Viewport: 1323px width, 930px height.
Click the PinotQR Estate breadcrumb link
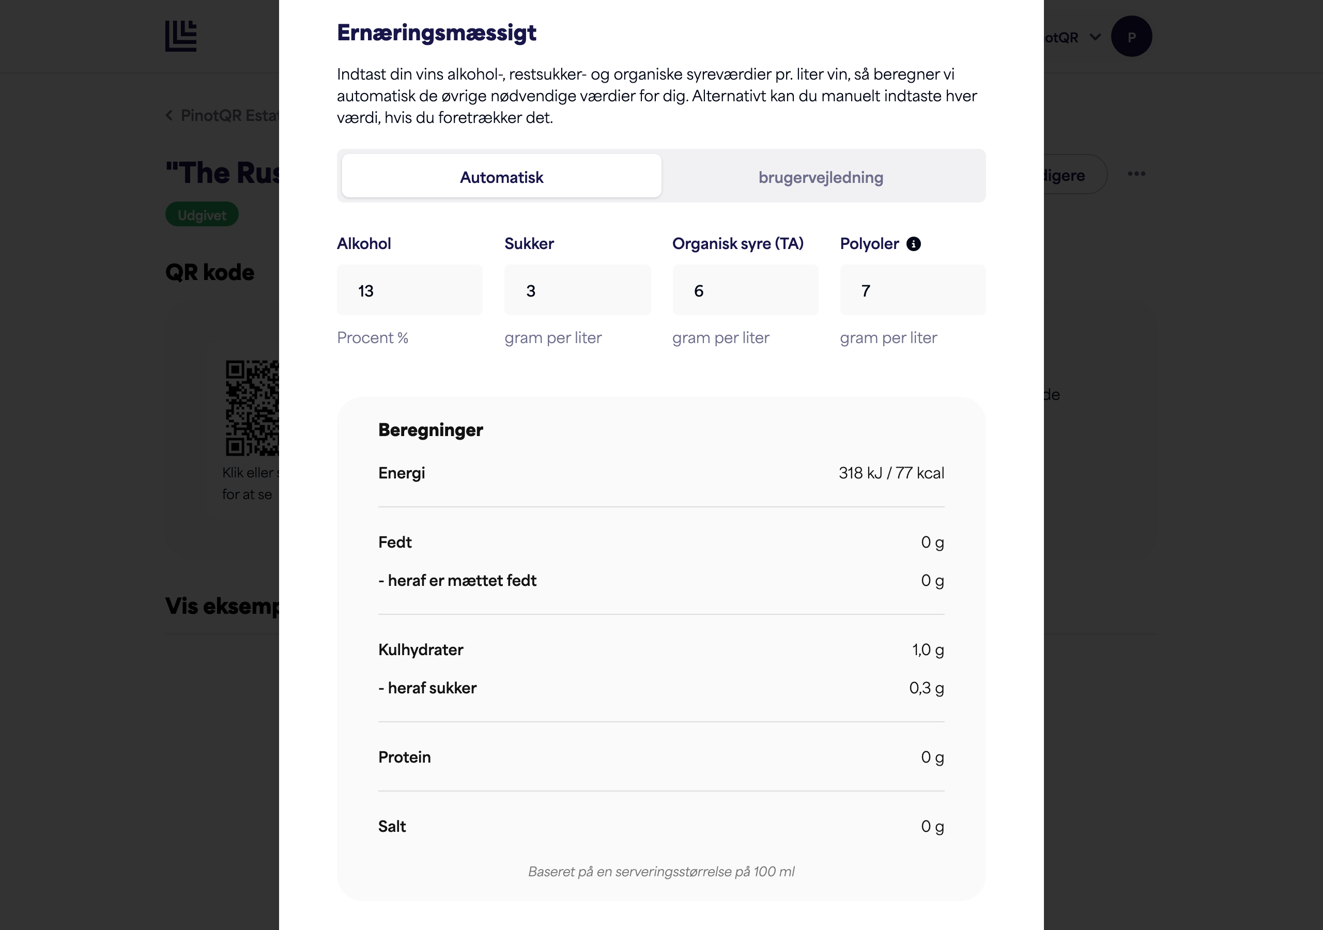click(230, 115)
